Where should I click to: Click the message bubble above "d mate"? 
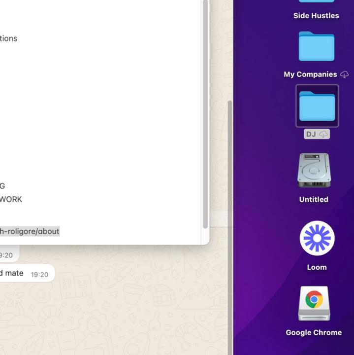click(7, 255)
